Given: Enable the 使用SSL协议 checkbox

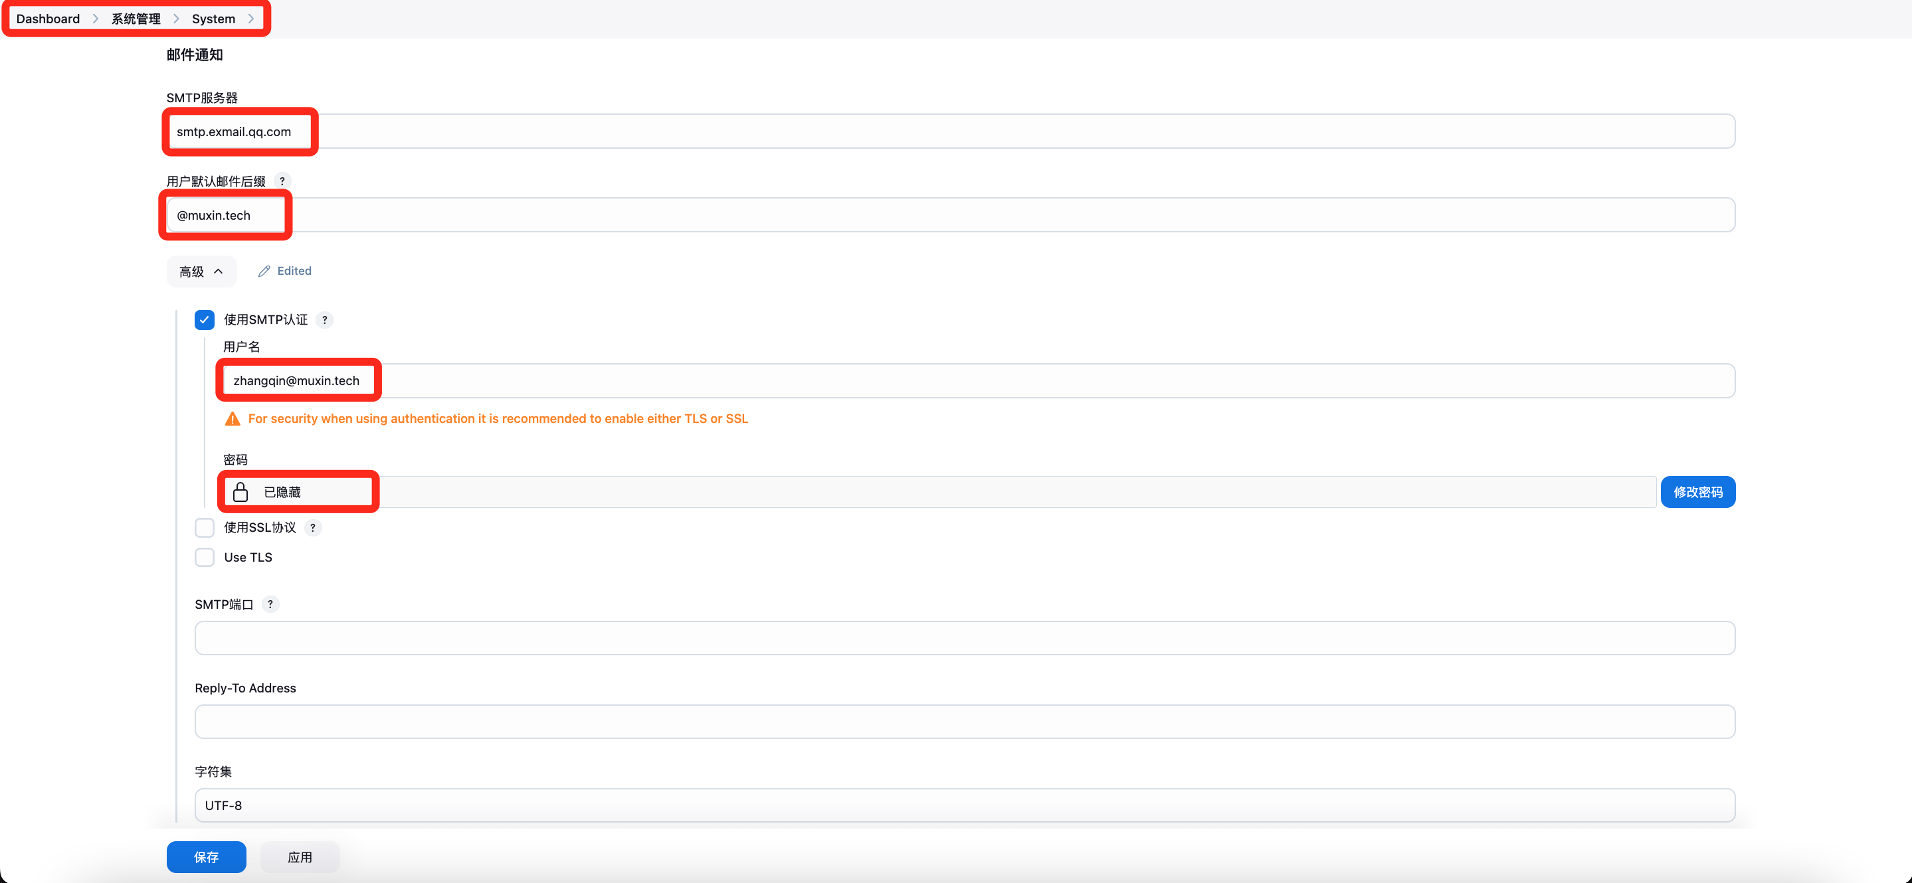Looking at the screenshot, I should (x=204, y=528).
